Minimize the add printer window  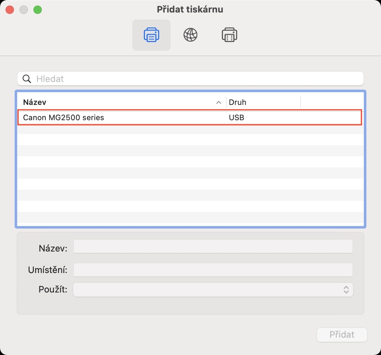[24, 10]
